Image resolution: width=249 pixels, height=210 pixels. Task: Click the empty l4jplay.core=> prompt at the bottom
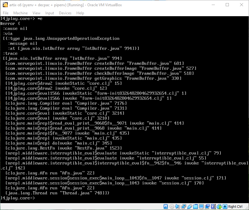click(x=17, y=198)
